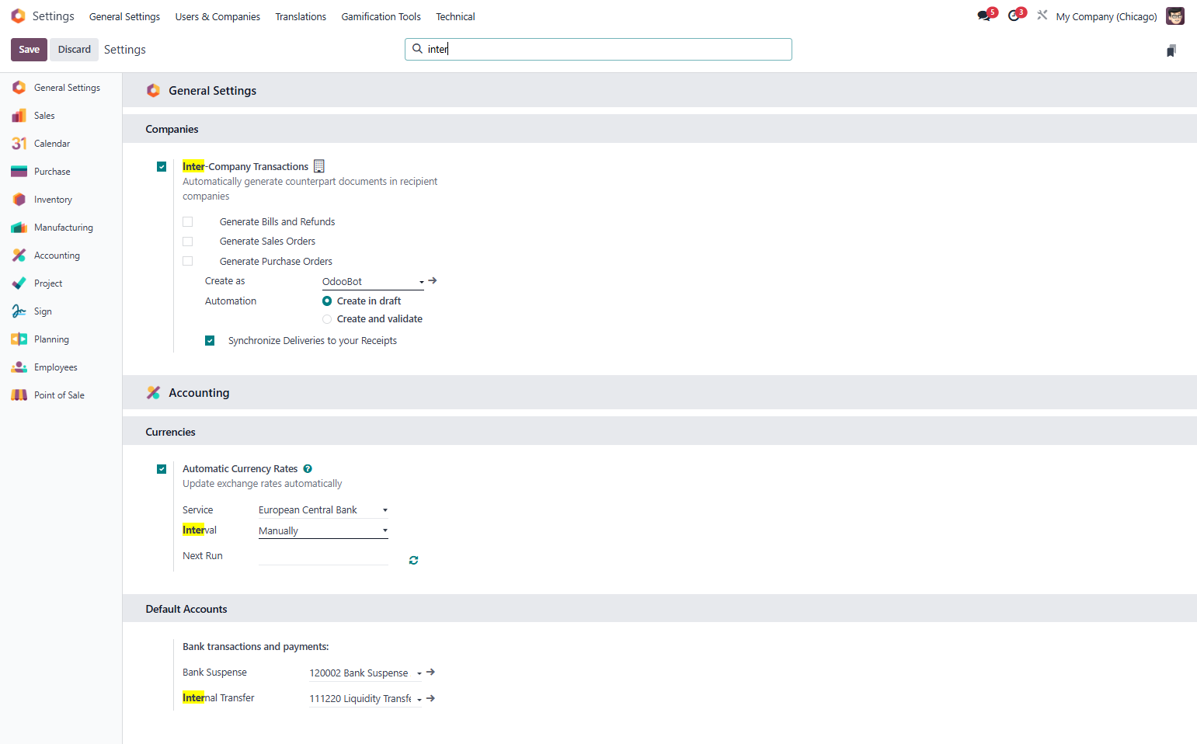Click the 'Bank transactions and payments:' text
The image size is (1197, 744).
pos(256,646)
